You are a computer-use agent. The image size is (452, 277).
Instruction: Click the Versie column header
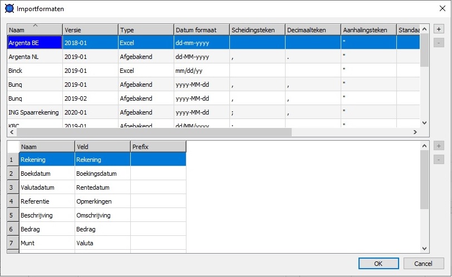[90, 29]
